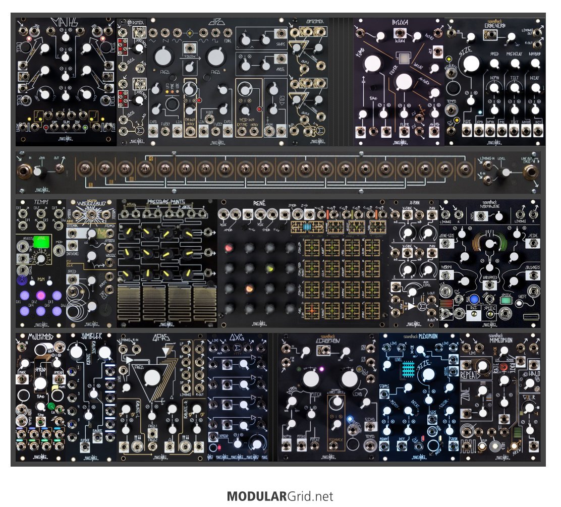Open the Jumbler module
The image size is (561, 507).
coord(92,397)
